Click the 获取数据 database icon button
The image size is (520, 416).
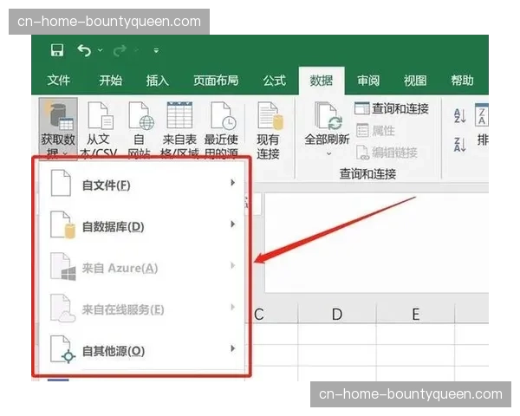point(58,129)
